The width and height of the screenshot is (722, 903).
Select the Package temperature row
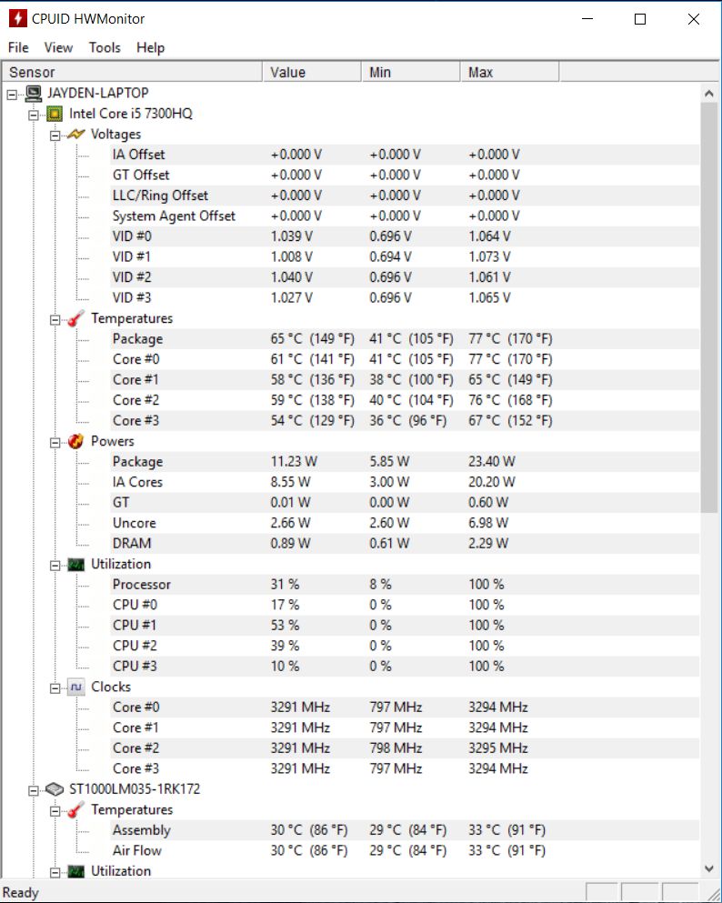click(137, 339)
